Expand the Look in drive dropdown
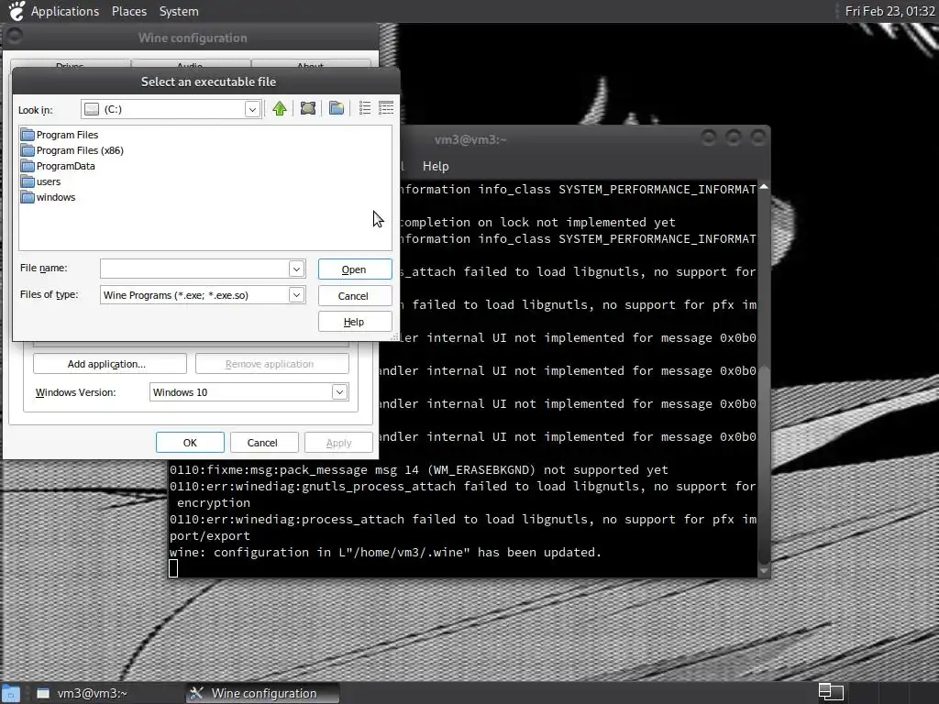Viewport: 939px width, 704px height. click(x=252, y=110)
